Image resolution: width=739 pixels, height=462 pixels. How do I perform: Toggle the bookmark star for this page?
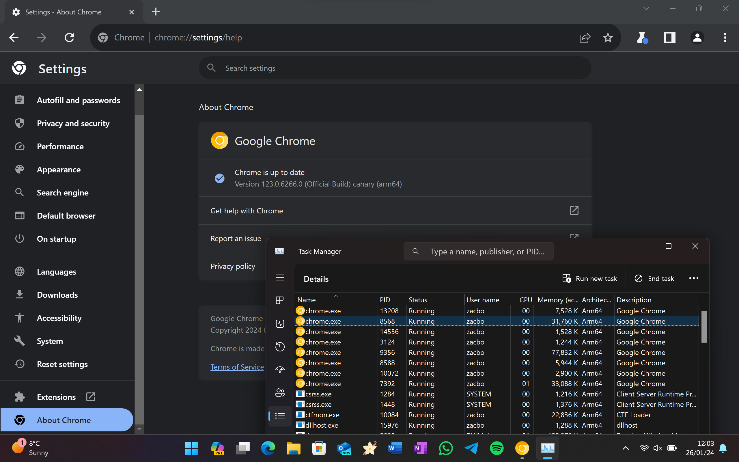[607, 37]
